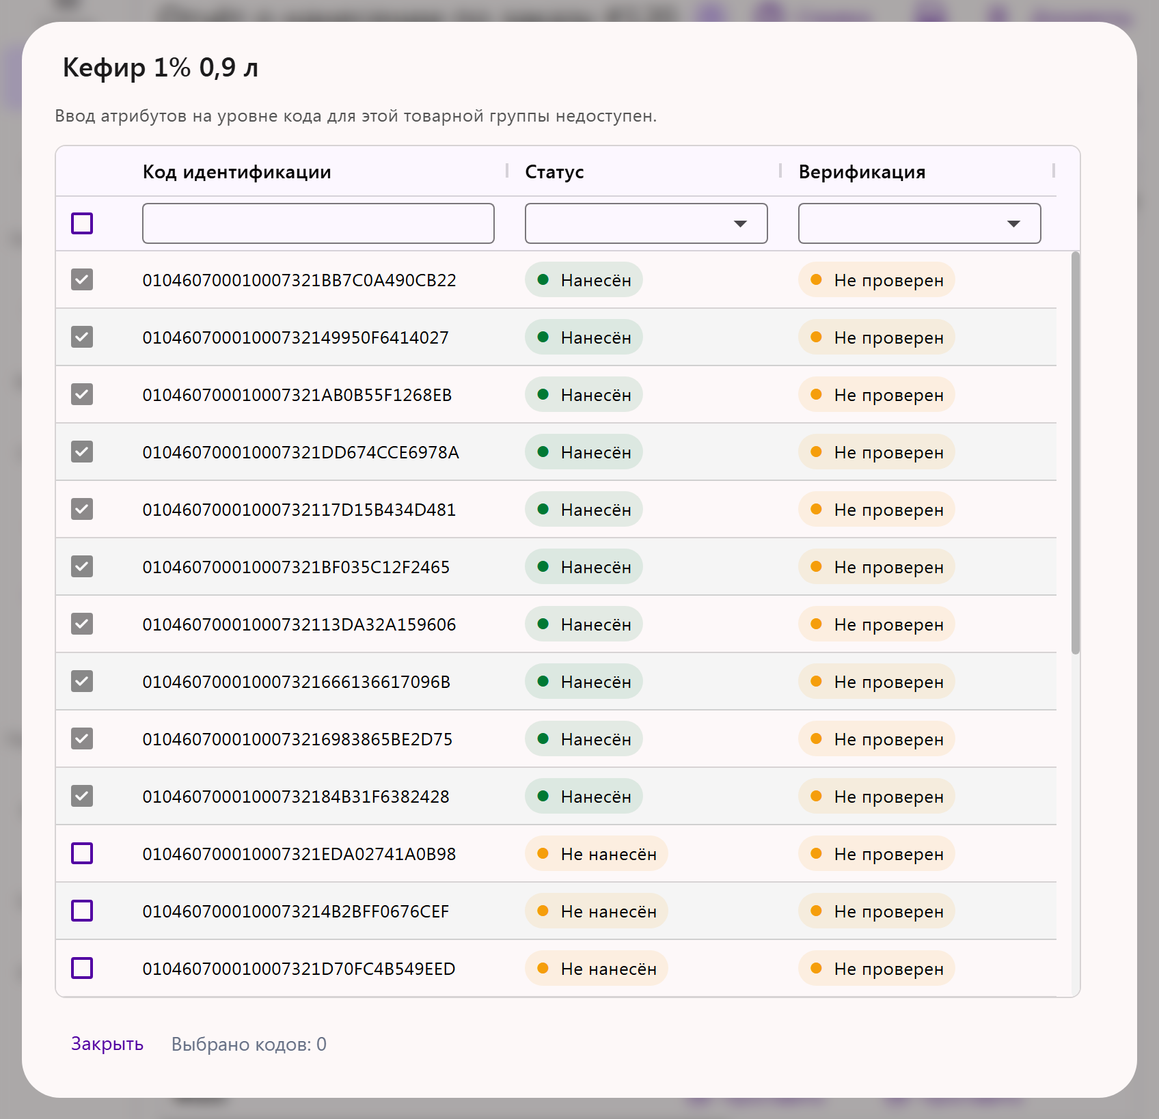Uncheck row ending AB0B55F1268EB

coord(82,394)
